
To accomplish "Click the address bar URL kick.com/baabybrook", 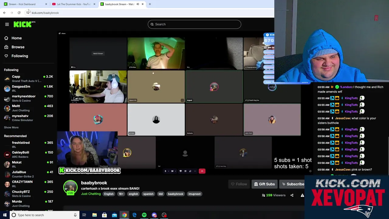I will [45, 13].
